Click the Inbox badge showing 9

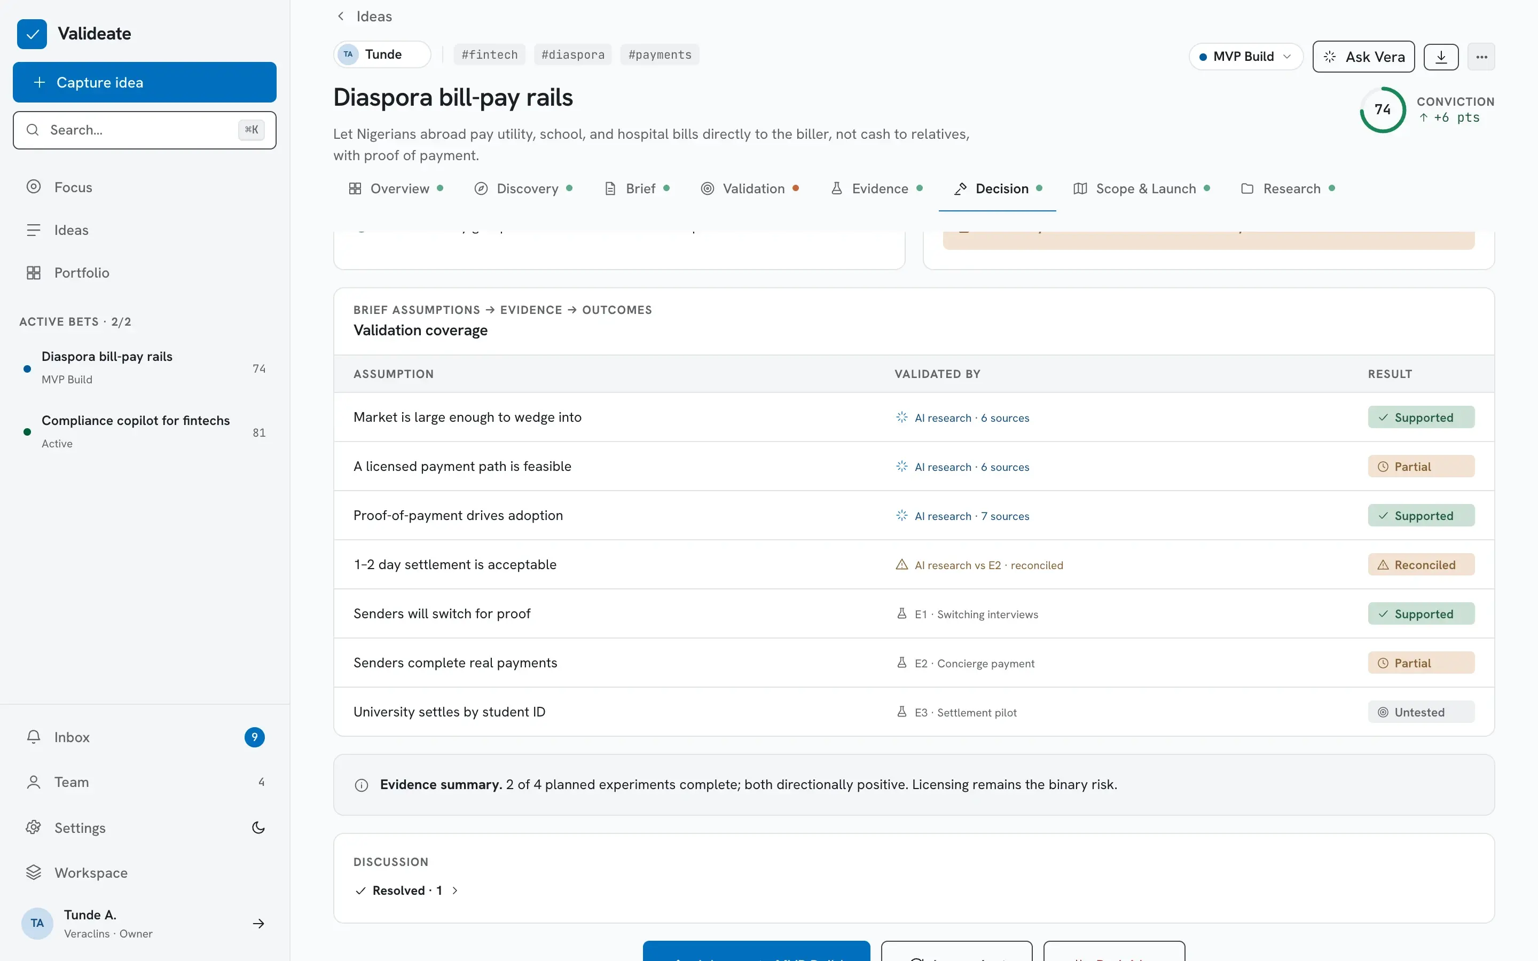point(254,737)
